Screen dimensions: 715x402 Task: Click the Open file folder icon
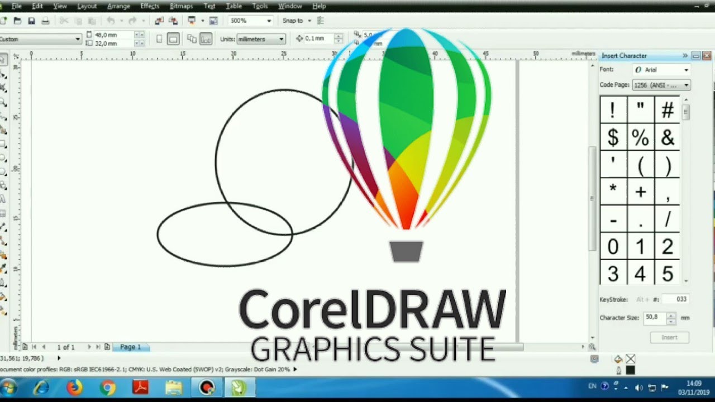coord(17,21)
